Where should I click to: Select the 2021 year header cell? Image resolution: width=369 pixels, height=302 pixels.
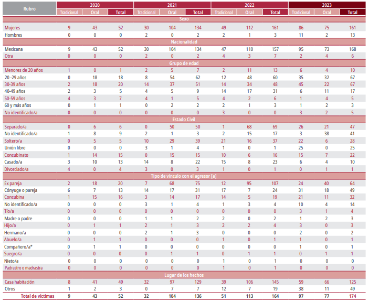pos(172,5)
